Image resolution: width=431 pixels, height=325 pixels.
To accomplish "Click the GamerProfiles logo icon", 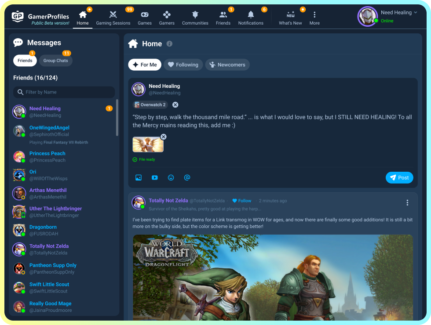I will (x=18, y=17).
